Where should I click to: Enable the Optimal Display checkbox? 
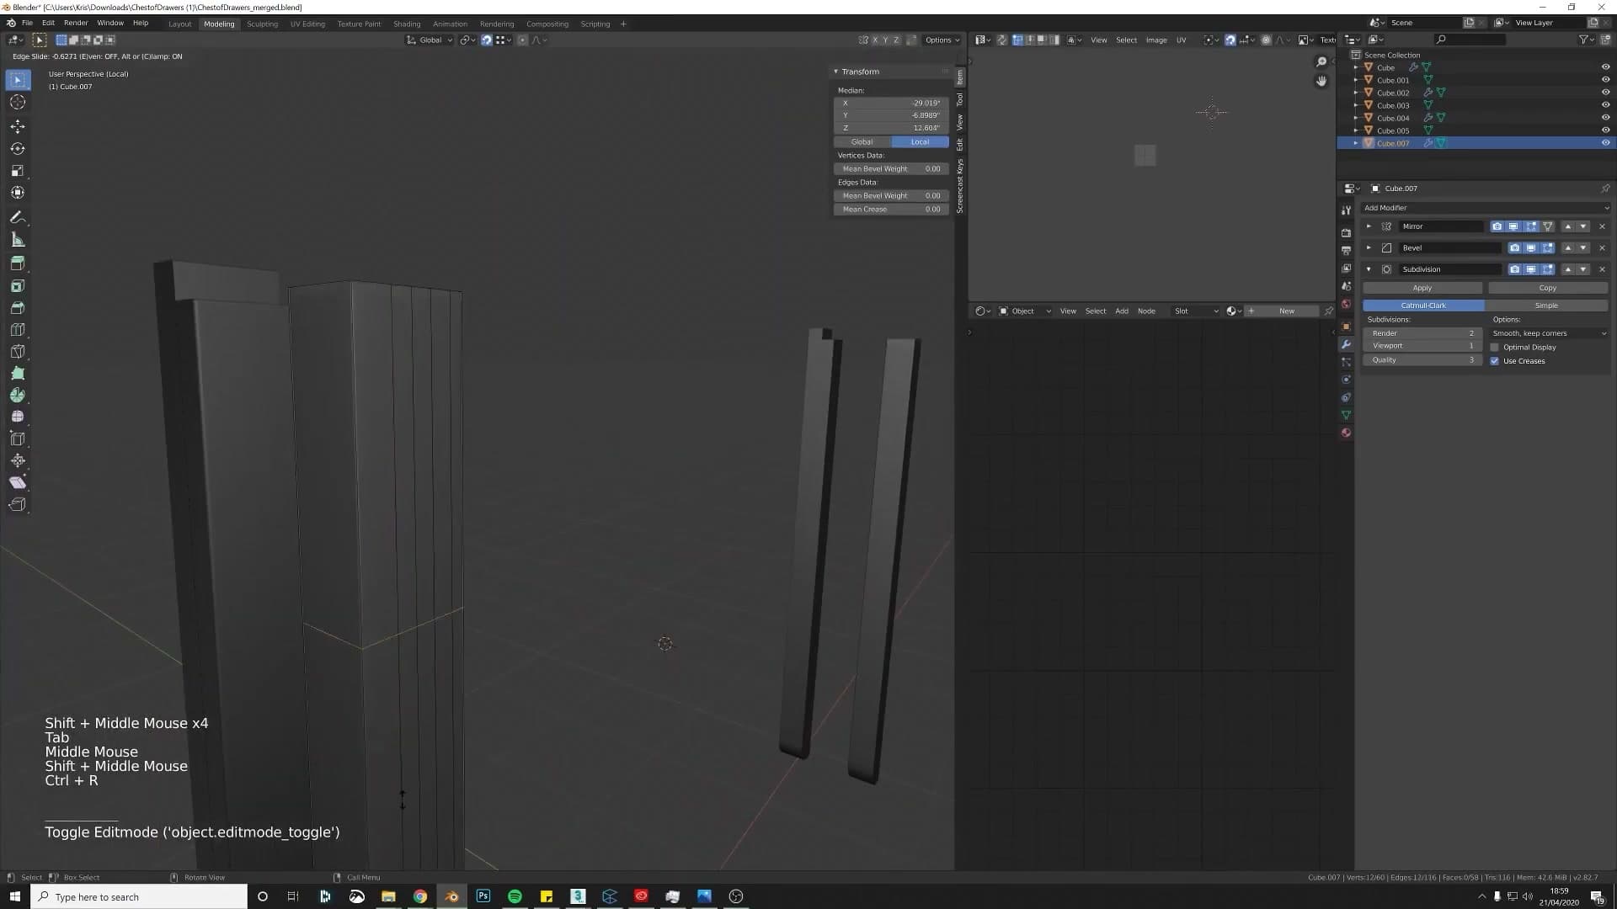click(x=1495, y=347)
